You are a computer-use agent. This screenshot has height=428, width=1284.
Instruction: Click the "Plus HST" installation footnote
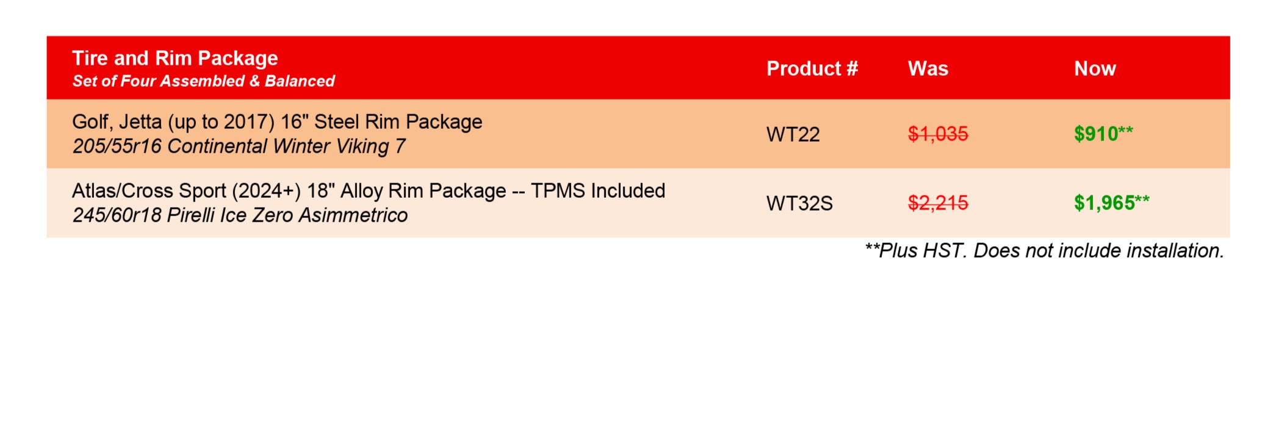click(x=1044, y=251)
